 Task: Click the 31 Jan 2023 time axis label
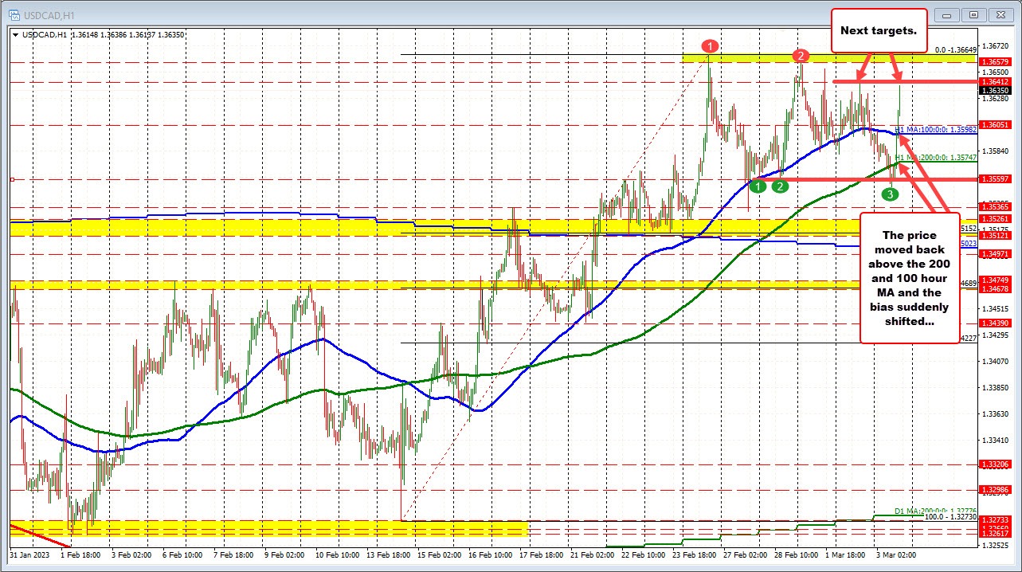click(29, 554)
